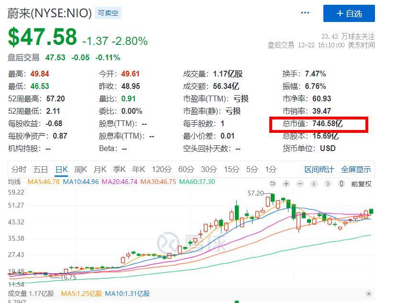
Task: Click the MA5:46.78 moving average label
Action: pos(44,182)
